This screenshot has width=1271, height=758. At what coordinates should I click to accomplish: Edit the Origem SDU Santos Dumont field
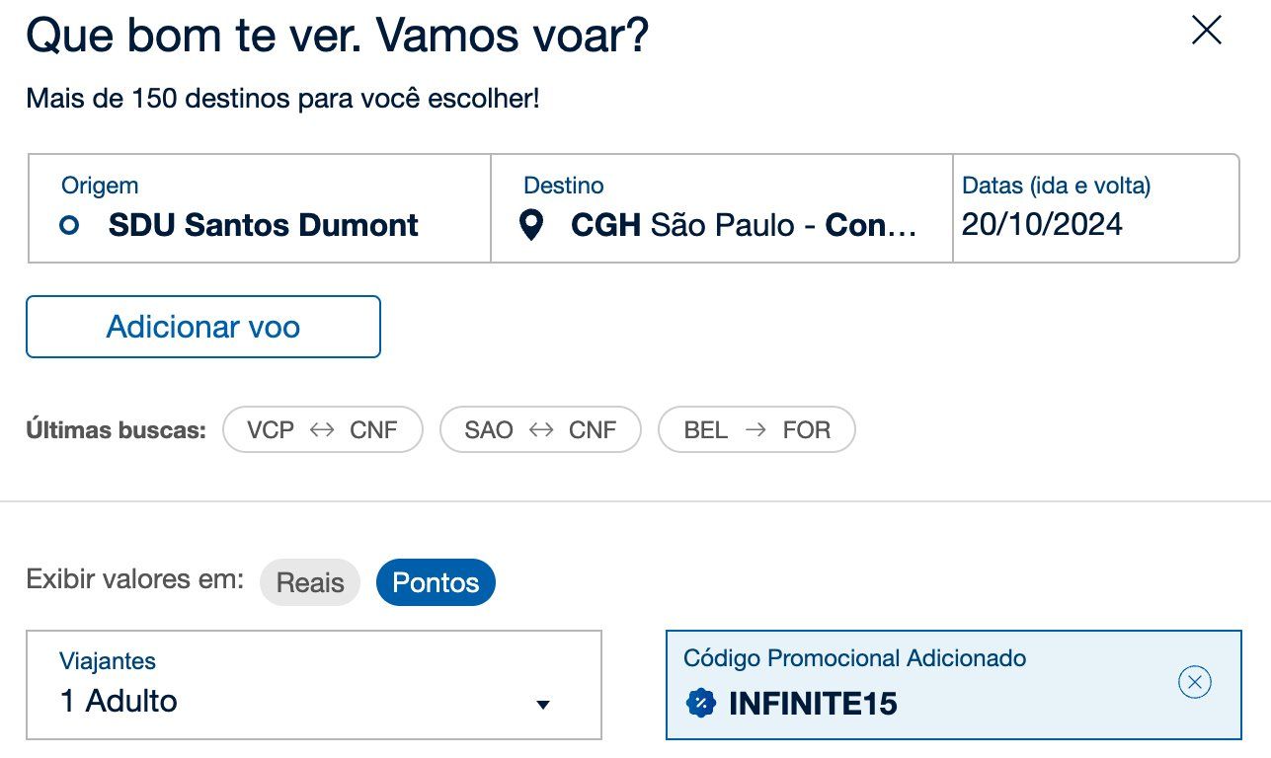(x=260, y=208)
